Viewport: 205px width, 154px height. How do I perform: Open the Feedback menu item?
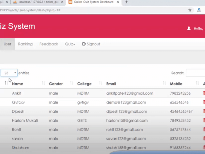coord(49,44)
